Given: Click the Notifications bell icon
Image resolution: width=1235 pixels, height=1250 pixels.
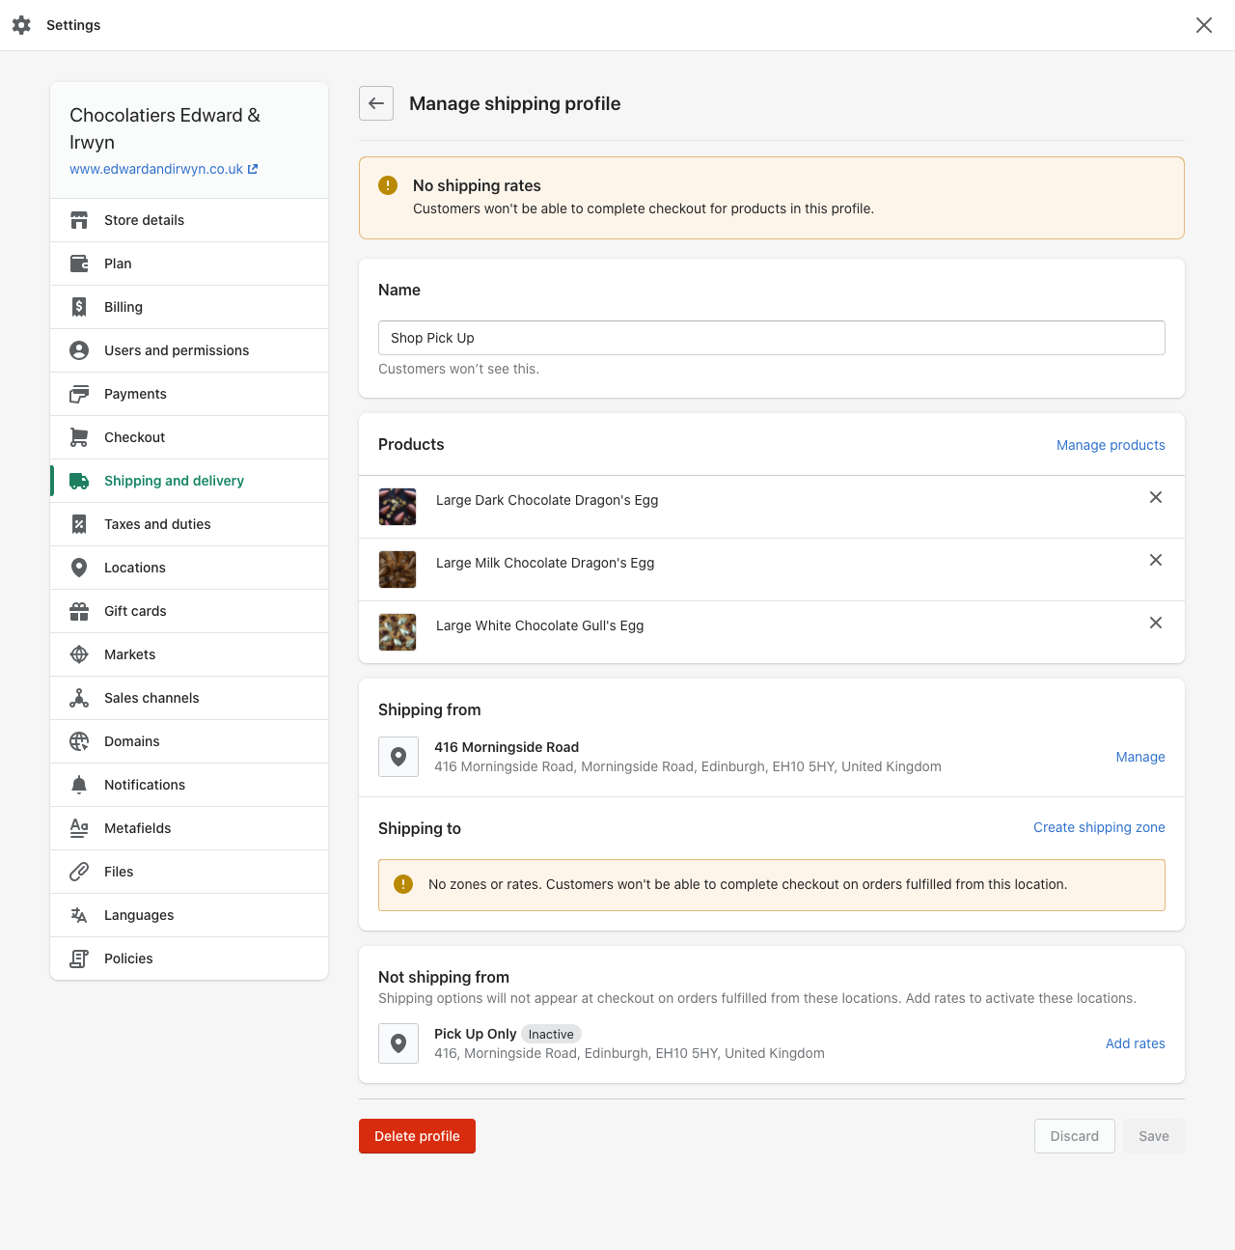Looking at the screenshot, I should click(x=79, y=785).
